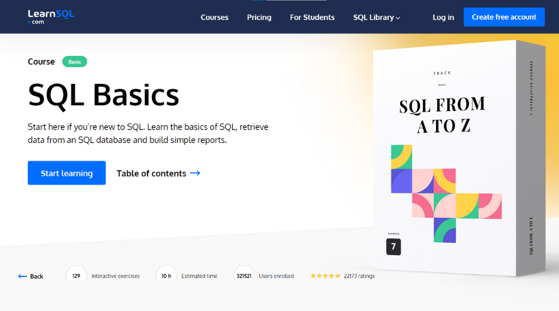
Task: Click the Start learning button
Action: 67,173
